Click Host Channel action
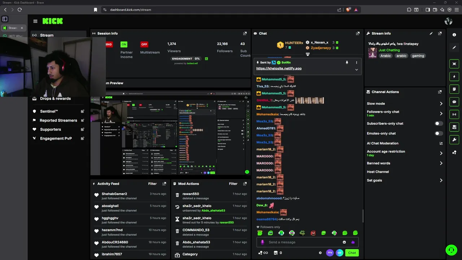462x260 pixels. click(x=378, y=172)
